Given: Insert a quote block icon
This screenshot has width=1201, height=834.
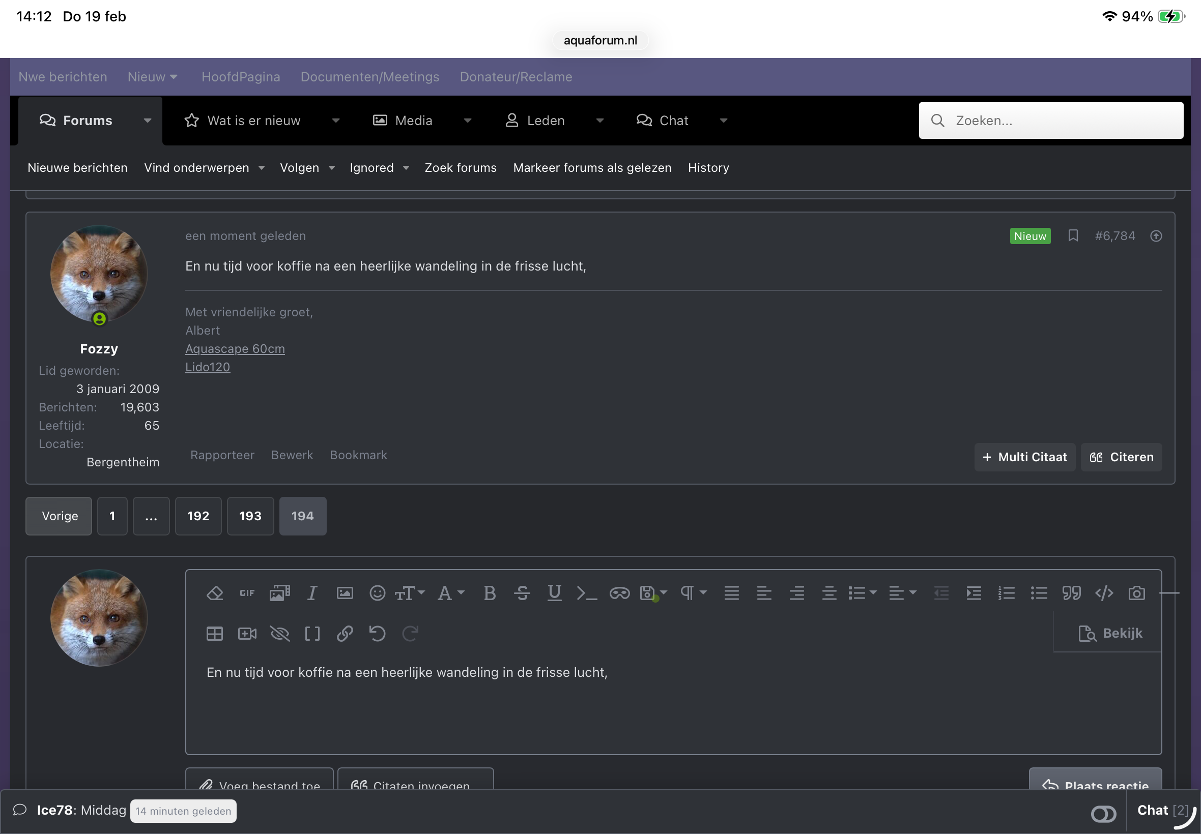Looking at the screenshot, I should coord(1071,593).
